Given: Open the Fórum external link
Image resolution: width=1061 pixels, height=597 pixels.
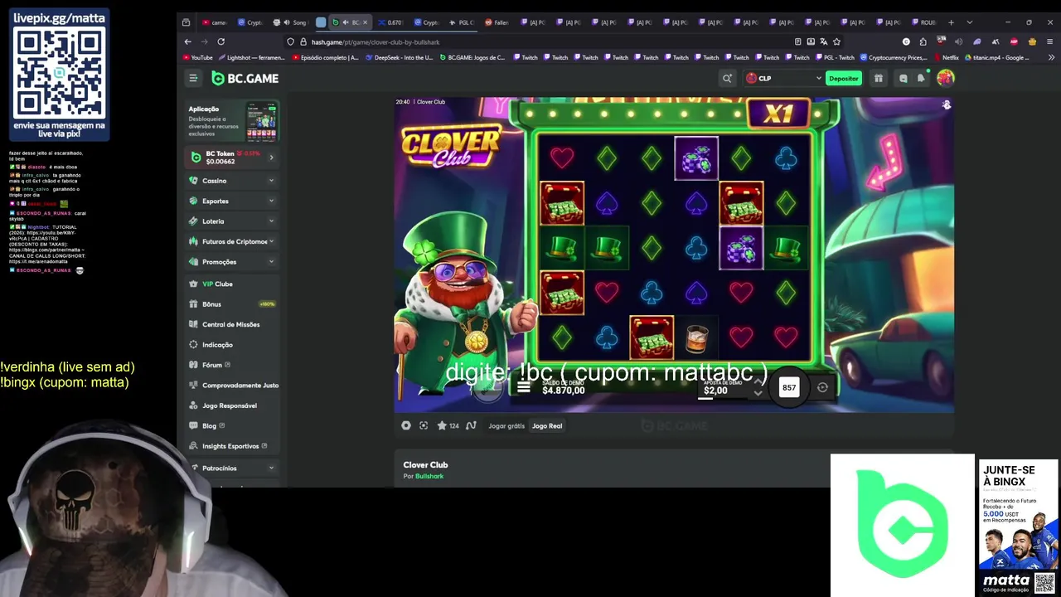Looking at the screenshot, I should 233,365.
